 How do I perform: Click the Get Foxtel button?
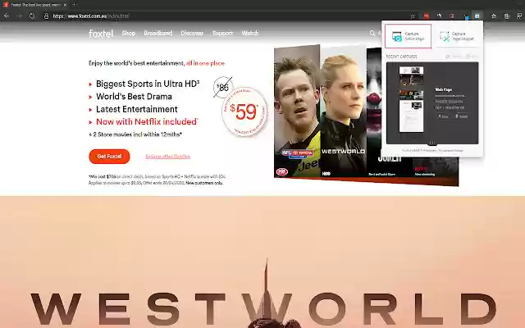point(109,157)
